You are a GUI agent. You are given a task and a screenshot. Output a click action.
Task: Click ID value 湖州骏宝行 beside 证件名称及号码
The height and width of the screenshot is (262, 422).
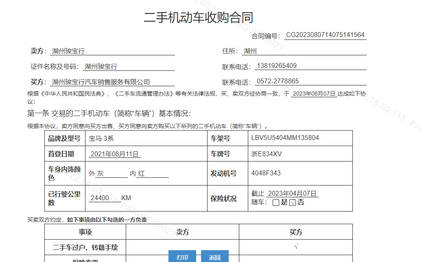(x=101, y=67)
